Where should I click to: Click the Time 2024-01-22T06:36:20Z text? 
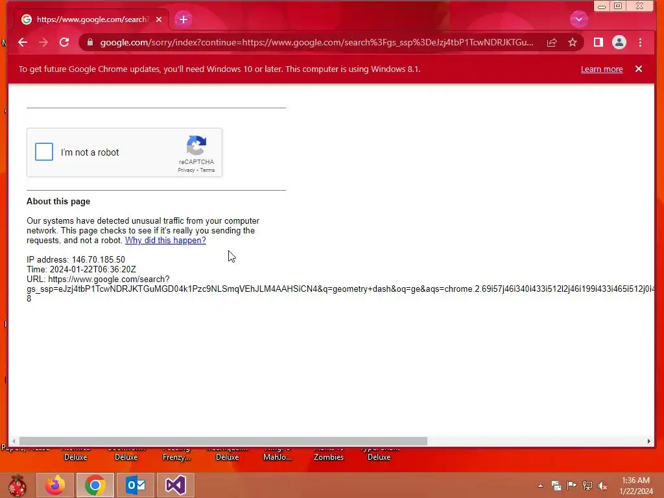point(81,269)
